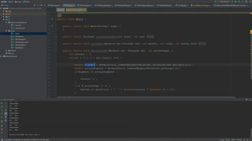Open NetworkTools class in project tree

[x=20, y=28]
